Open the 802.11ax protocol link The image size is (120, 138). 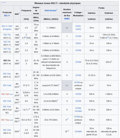tap(7, 107)
